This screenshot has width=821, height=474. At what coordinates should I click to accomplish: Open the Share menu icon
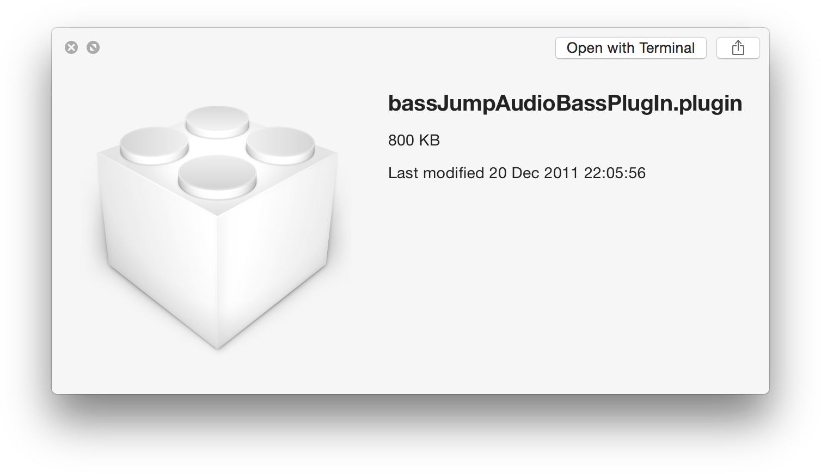[738, 48]
